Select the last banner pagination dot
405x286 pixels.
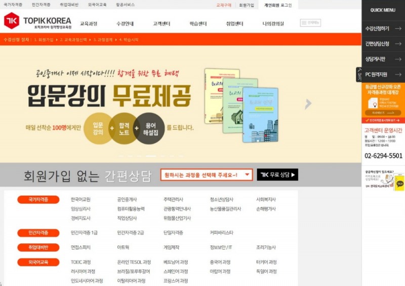click(181, 156)
